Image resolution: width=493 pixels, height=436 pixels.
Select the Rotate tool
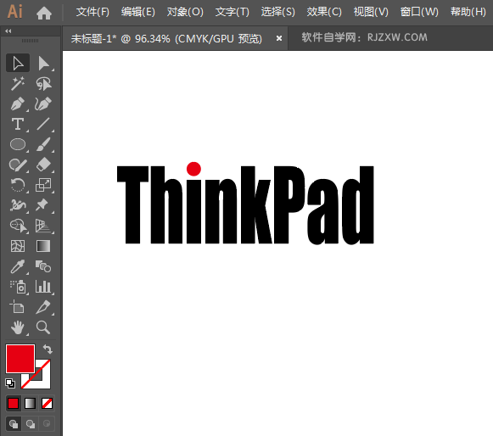18,185
